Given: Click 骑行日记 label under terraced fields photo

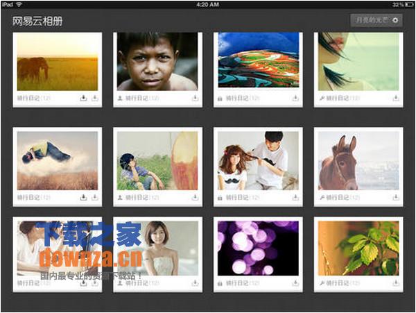Looking at the screenshot, I should [237, 99].
